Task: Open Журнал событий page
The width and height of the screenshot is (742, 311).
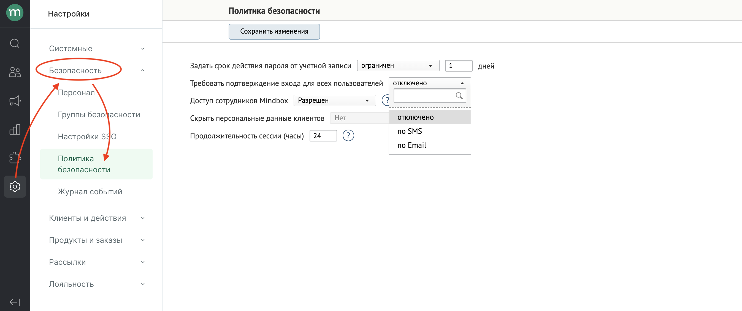Action: click(x=90, y=192)
